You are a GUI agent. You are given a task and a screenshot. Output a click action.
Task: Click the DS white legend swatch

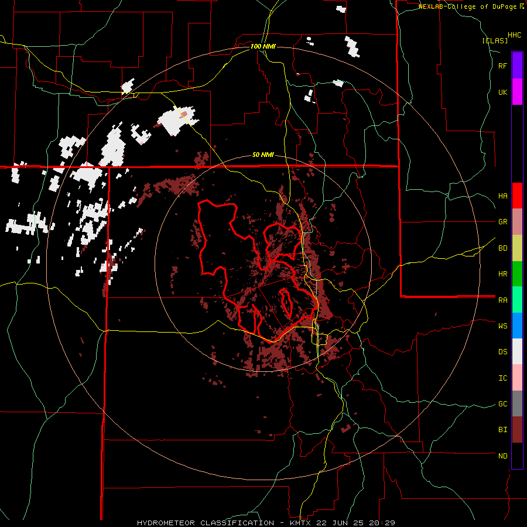pyautogui.click(x=517, y=351)
